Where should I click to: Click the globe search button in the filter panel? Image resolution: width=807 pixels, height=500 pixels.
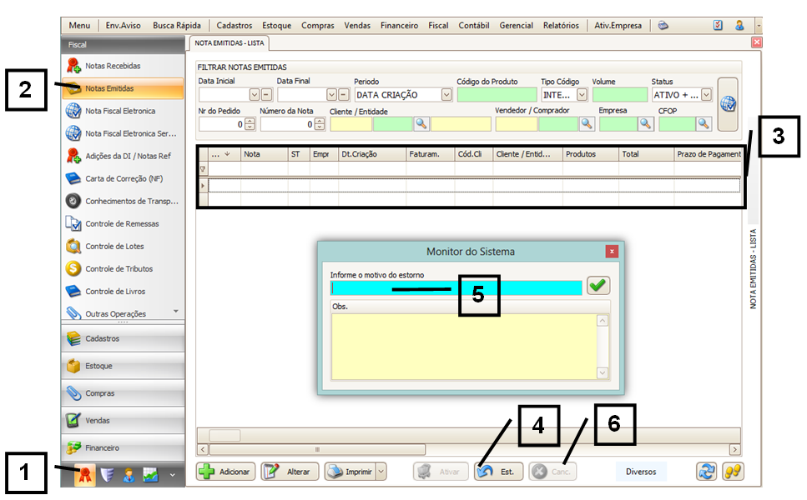[727, 104]
